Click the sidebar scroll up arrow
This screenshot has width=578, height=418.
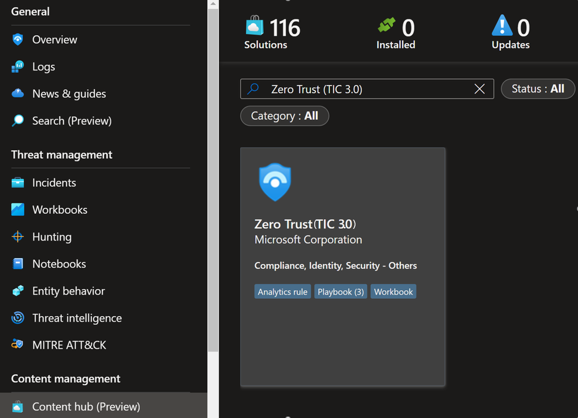coord(213,3)
